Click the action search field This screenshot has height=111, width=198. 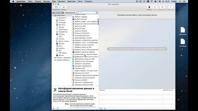tap(87, 13)
